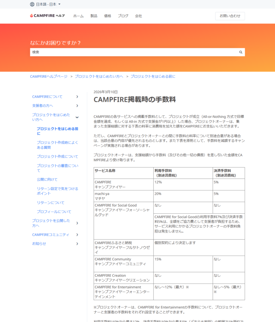Screen dimensions: 275x322
Task: Click the なし〜5%（最大）※ cell
Action: click(x=229, y=292)
